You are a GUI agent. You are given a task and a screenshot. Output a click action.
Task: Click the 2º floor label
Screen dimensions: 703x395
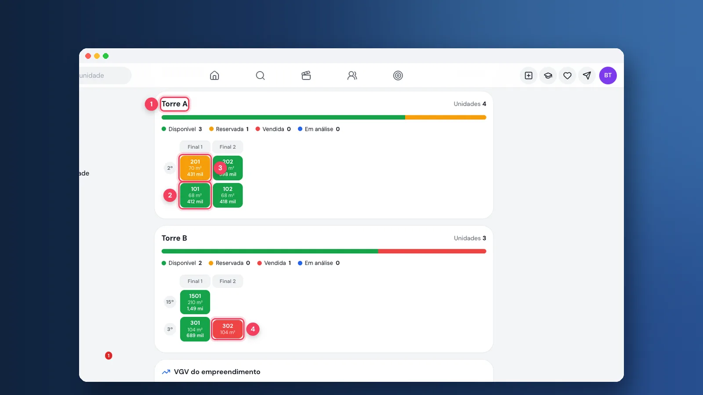[x=170, y=168]
